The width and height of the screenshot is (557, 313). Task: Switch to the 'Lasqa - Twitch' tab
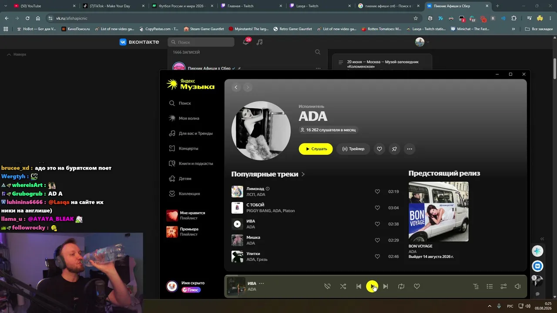320,6
